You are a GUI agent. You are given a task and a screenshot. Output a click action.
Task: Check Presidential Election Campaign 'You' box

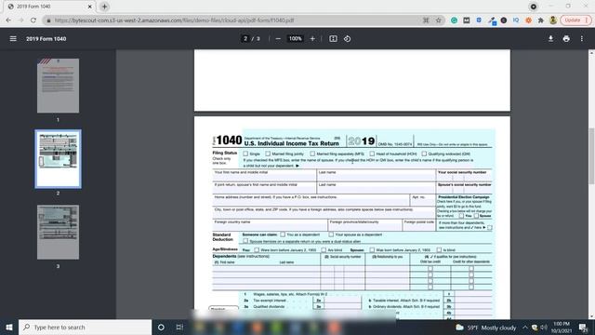point(461,216)
